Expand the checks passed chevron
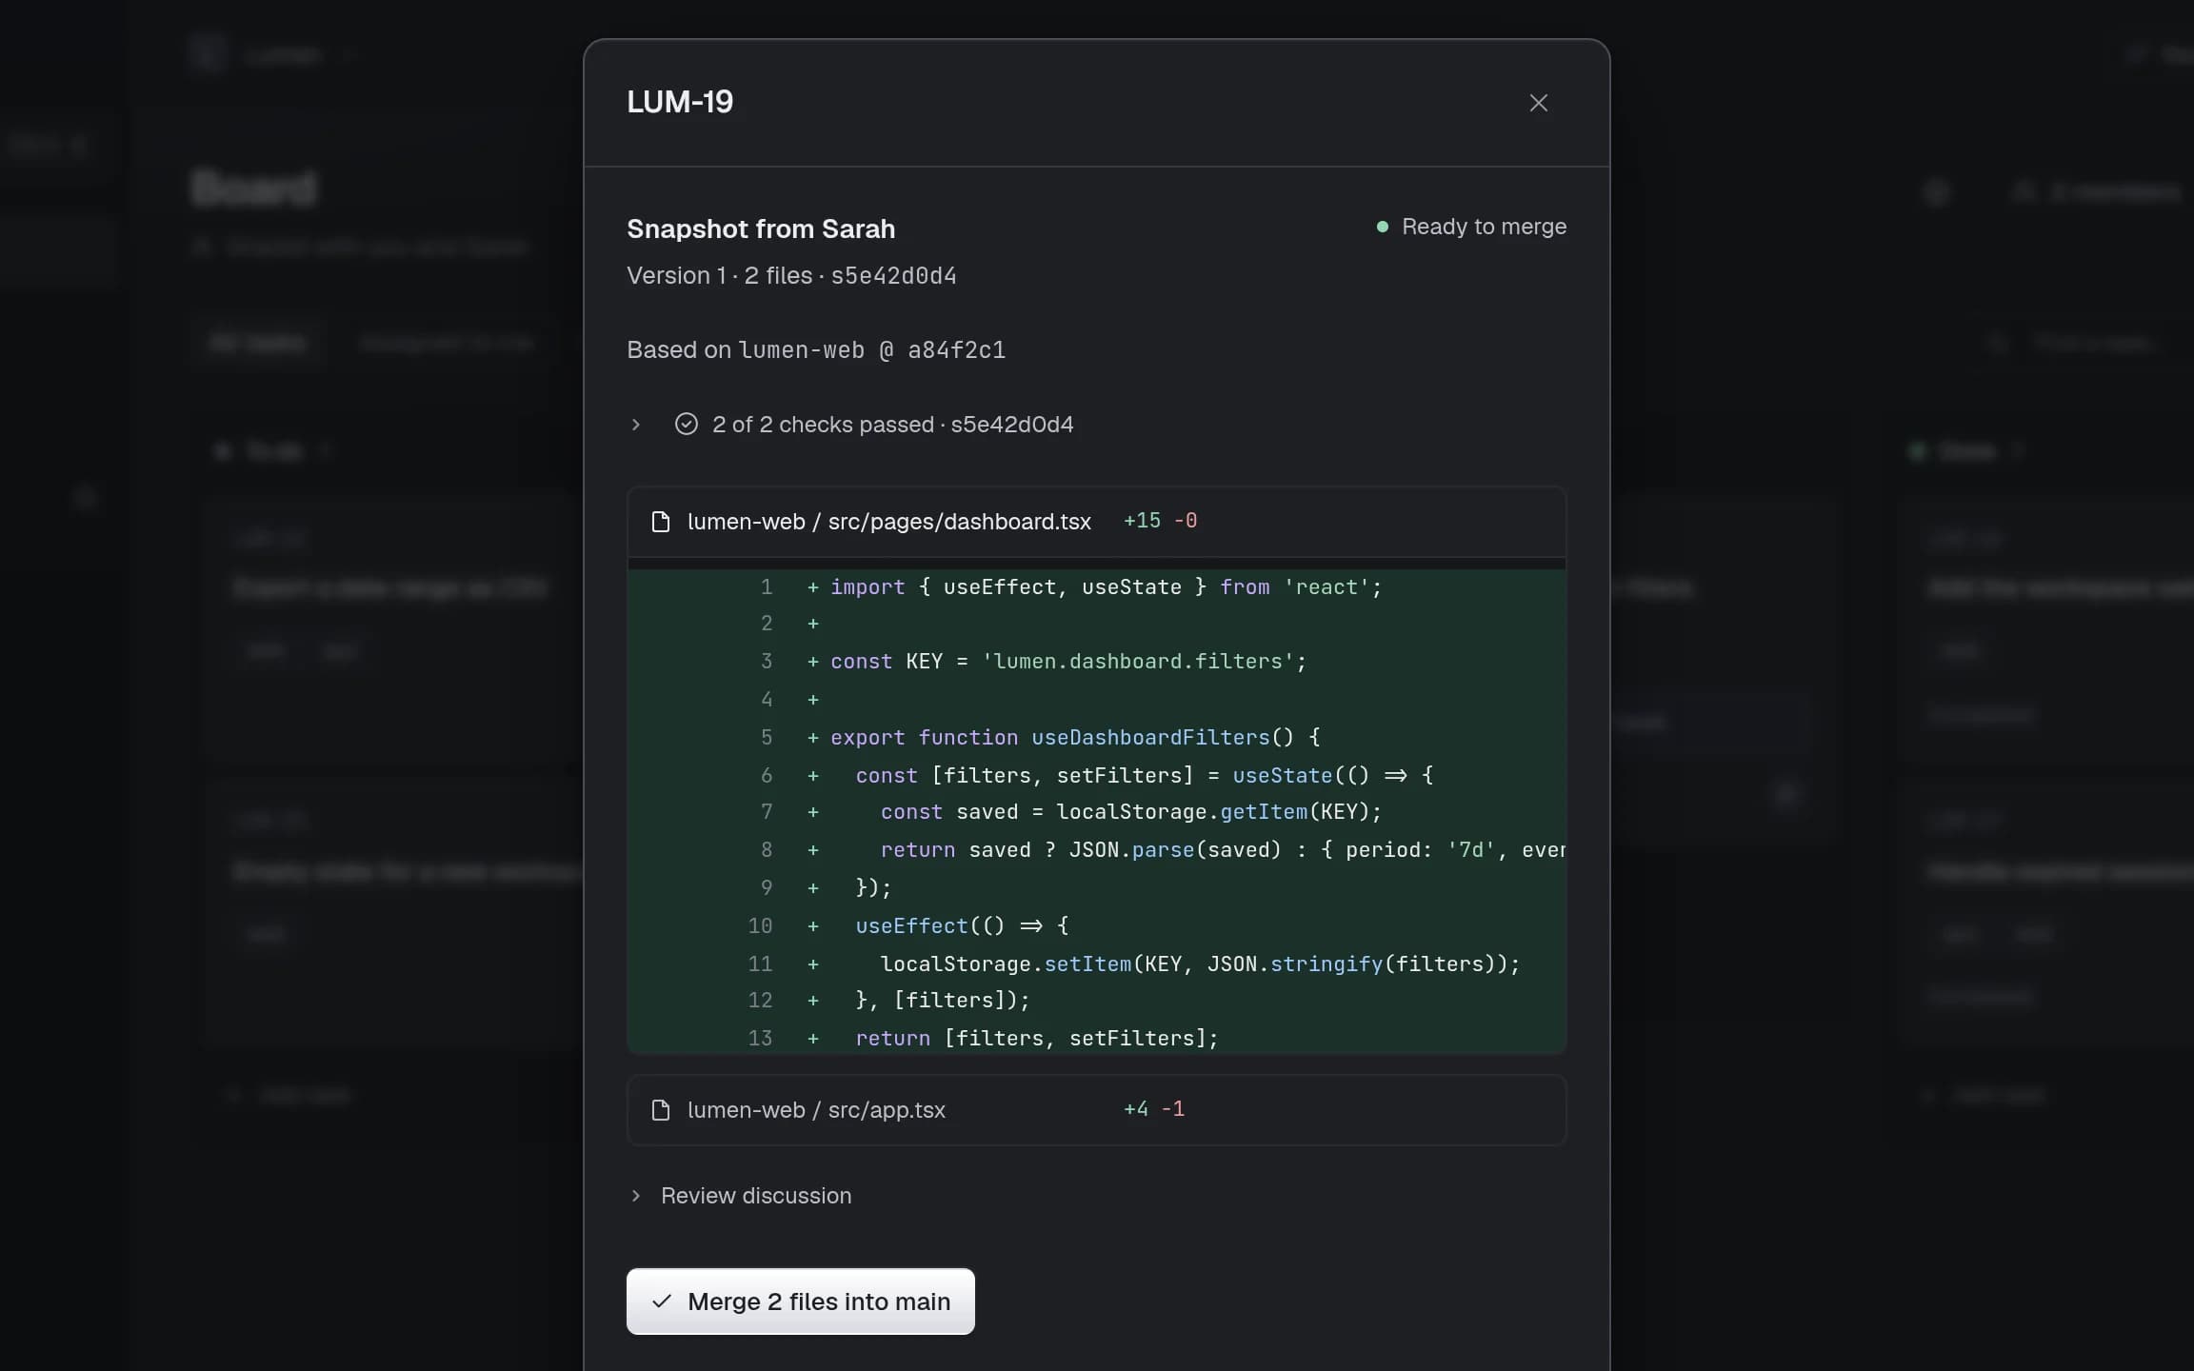 [636, 425]
